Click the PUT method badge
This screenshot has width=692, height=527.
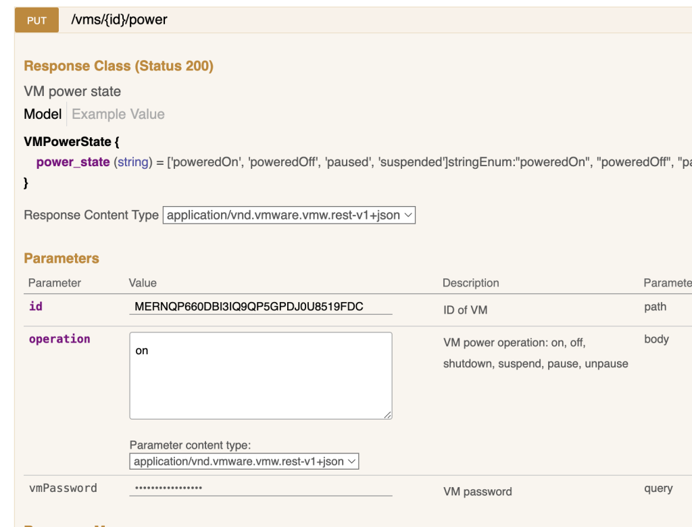(x=36, y=20)
